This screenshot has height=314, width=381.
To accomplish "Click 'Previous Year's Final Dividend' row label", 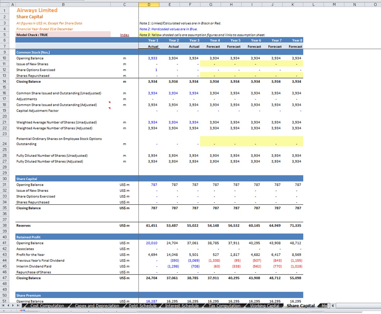I will (40, 261).
